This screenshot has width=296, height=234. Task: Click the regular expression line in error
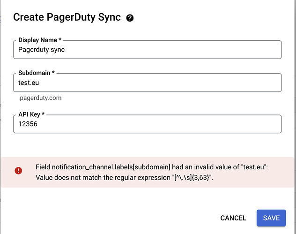[x=124, y=178]
